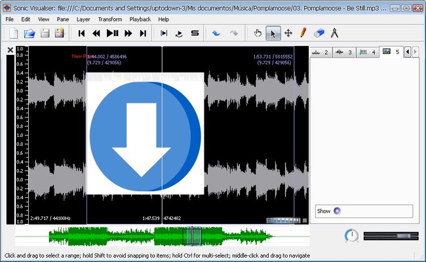Pick the Edit move-cross tool
Image resolution: width=426 pixels, height=262 pixels.
[288, 33]
